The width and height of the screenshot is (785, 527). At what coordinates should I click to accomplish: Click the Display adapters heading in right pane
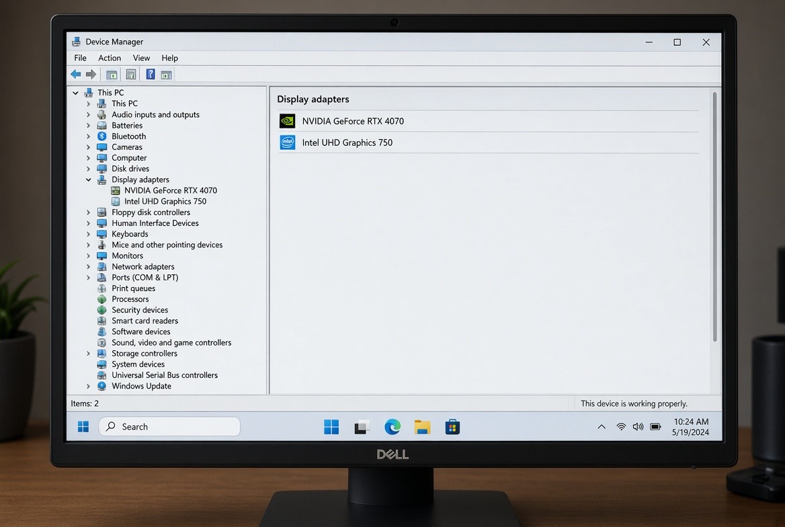313,99
